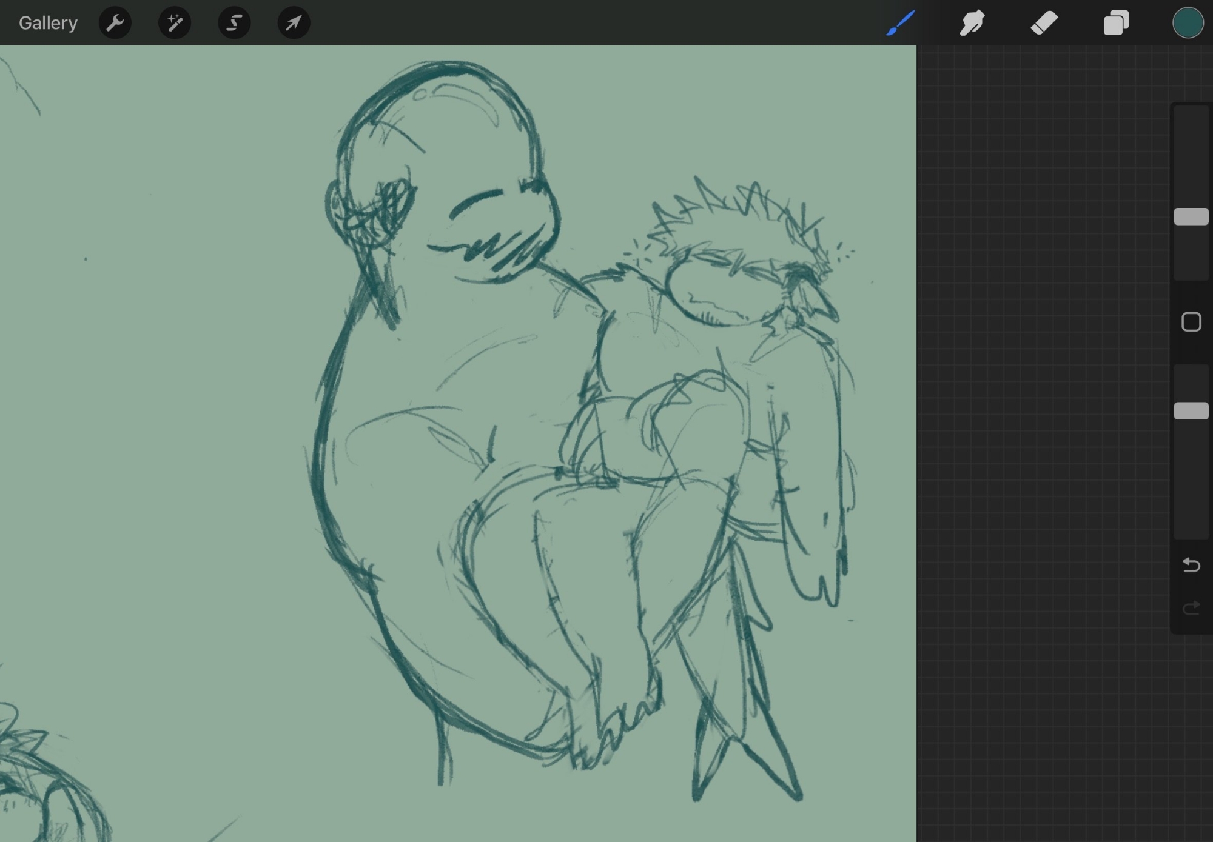Undo the last stroke
The height and width of the screenshot is (842, 1213).
pos(1191,565)
